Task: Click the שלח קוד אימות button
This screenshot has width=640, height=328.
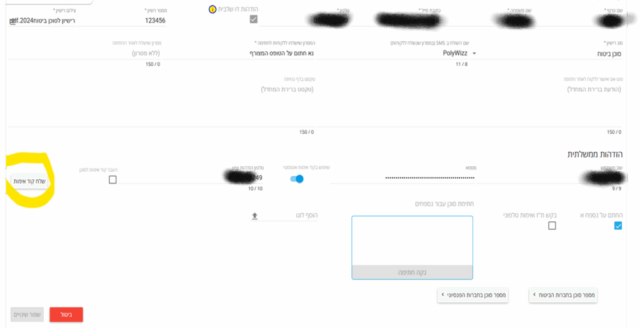Action: [29, 181]
